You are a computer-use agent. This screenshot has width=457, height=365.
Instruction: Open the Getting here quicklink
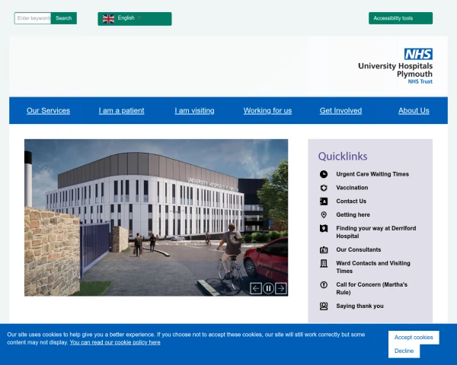click(353, 214)
